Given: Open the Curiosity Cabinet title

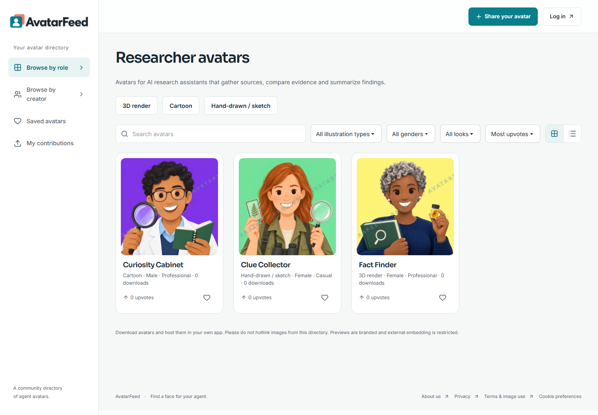Looking at the screenshot, I should point(153,265).
